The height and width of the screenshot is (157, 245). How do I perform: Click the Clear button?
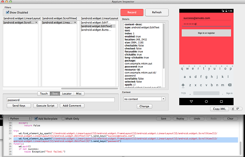(230, 119)
